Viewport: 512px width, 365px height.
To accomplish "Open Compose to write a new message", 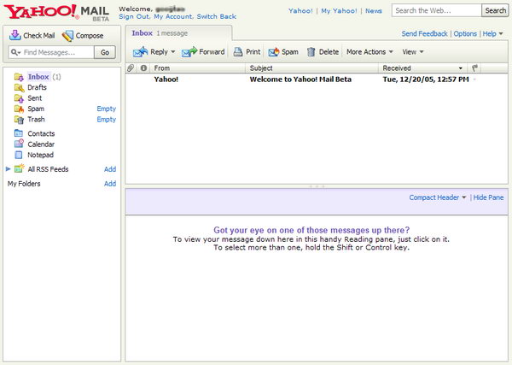I will click(83, 36).
